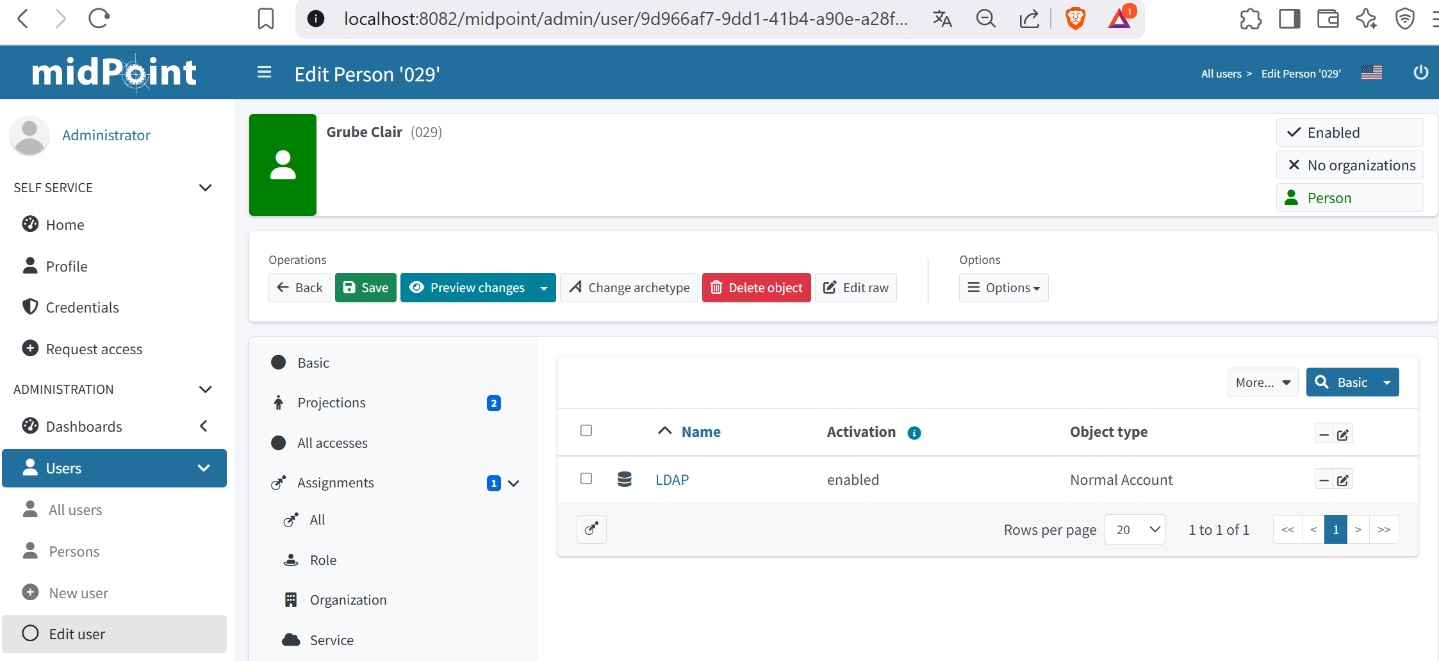This screenshot has height=661, width=1439.
Task: Collapse the Users menu chevron
Action: [204, 468]
